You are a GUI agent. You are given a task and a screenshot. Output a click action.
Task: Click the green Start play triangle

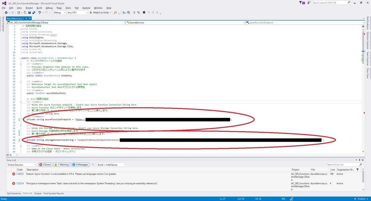pyautogui.click(x=91, y=13)
